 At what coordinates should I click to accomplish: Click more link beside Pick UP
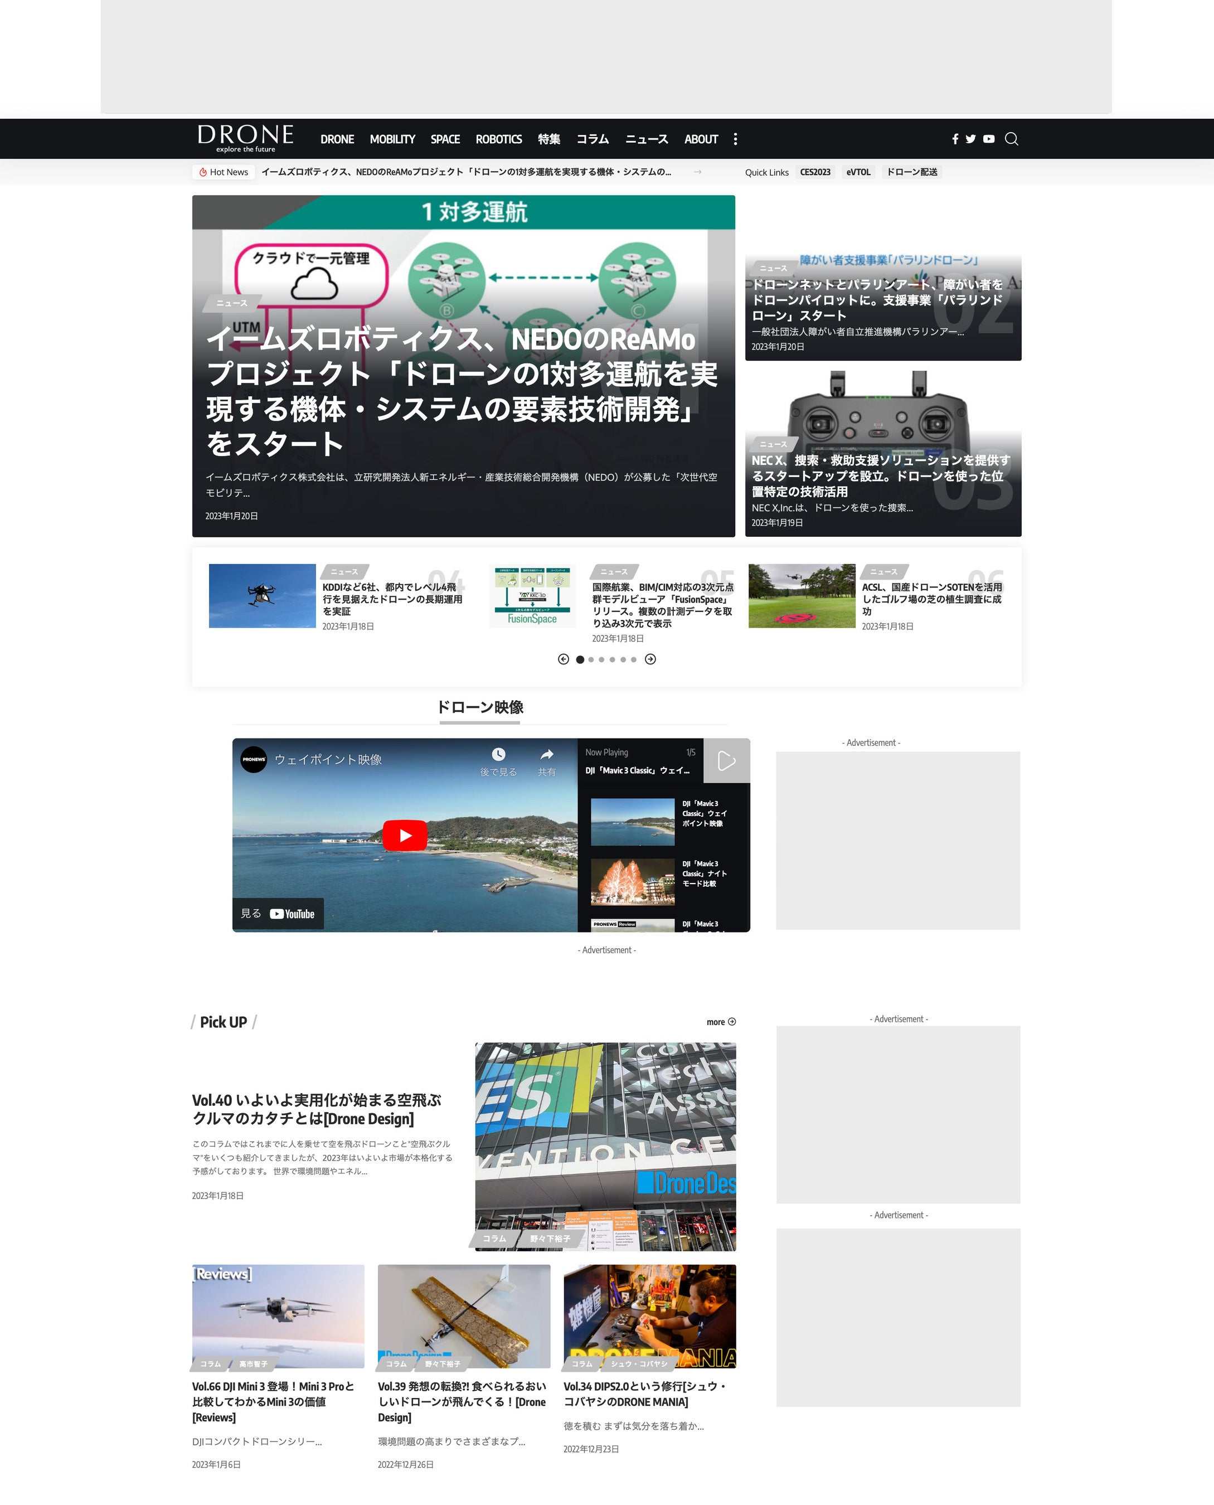tap(720, 1022)
